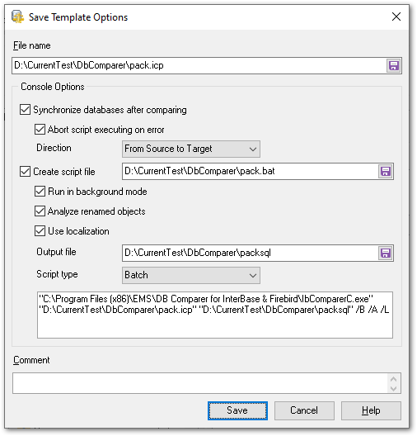
Task: Open the Script type dropdown
Action: (191, 275)
